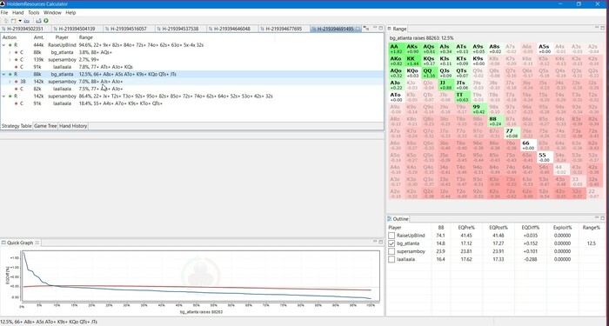
Task: Close the H-219394691495 tab
Action: coord(358,29)
